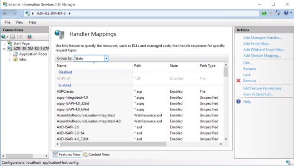Click list horizontal scrollbar right arrow
The image size is (294, 166).
221,144
